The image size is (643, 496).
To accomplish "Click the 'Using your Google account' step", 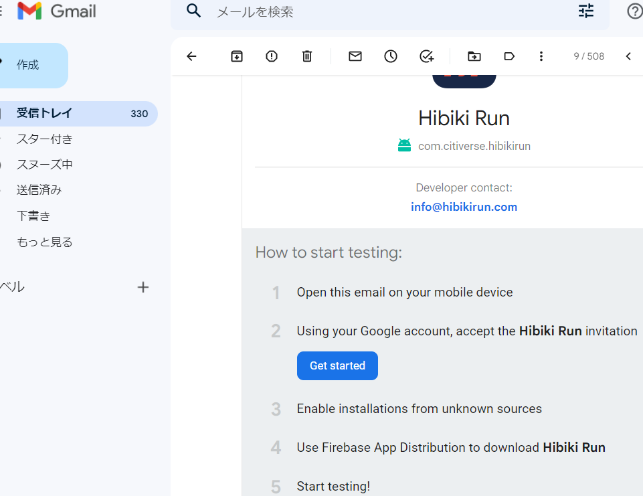I will tap(466, 331).
